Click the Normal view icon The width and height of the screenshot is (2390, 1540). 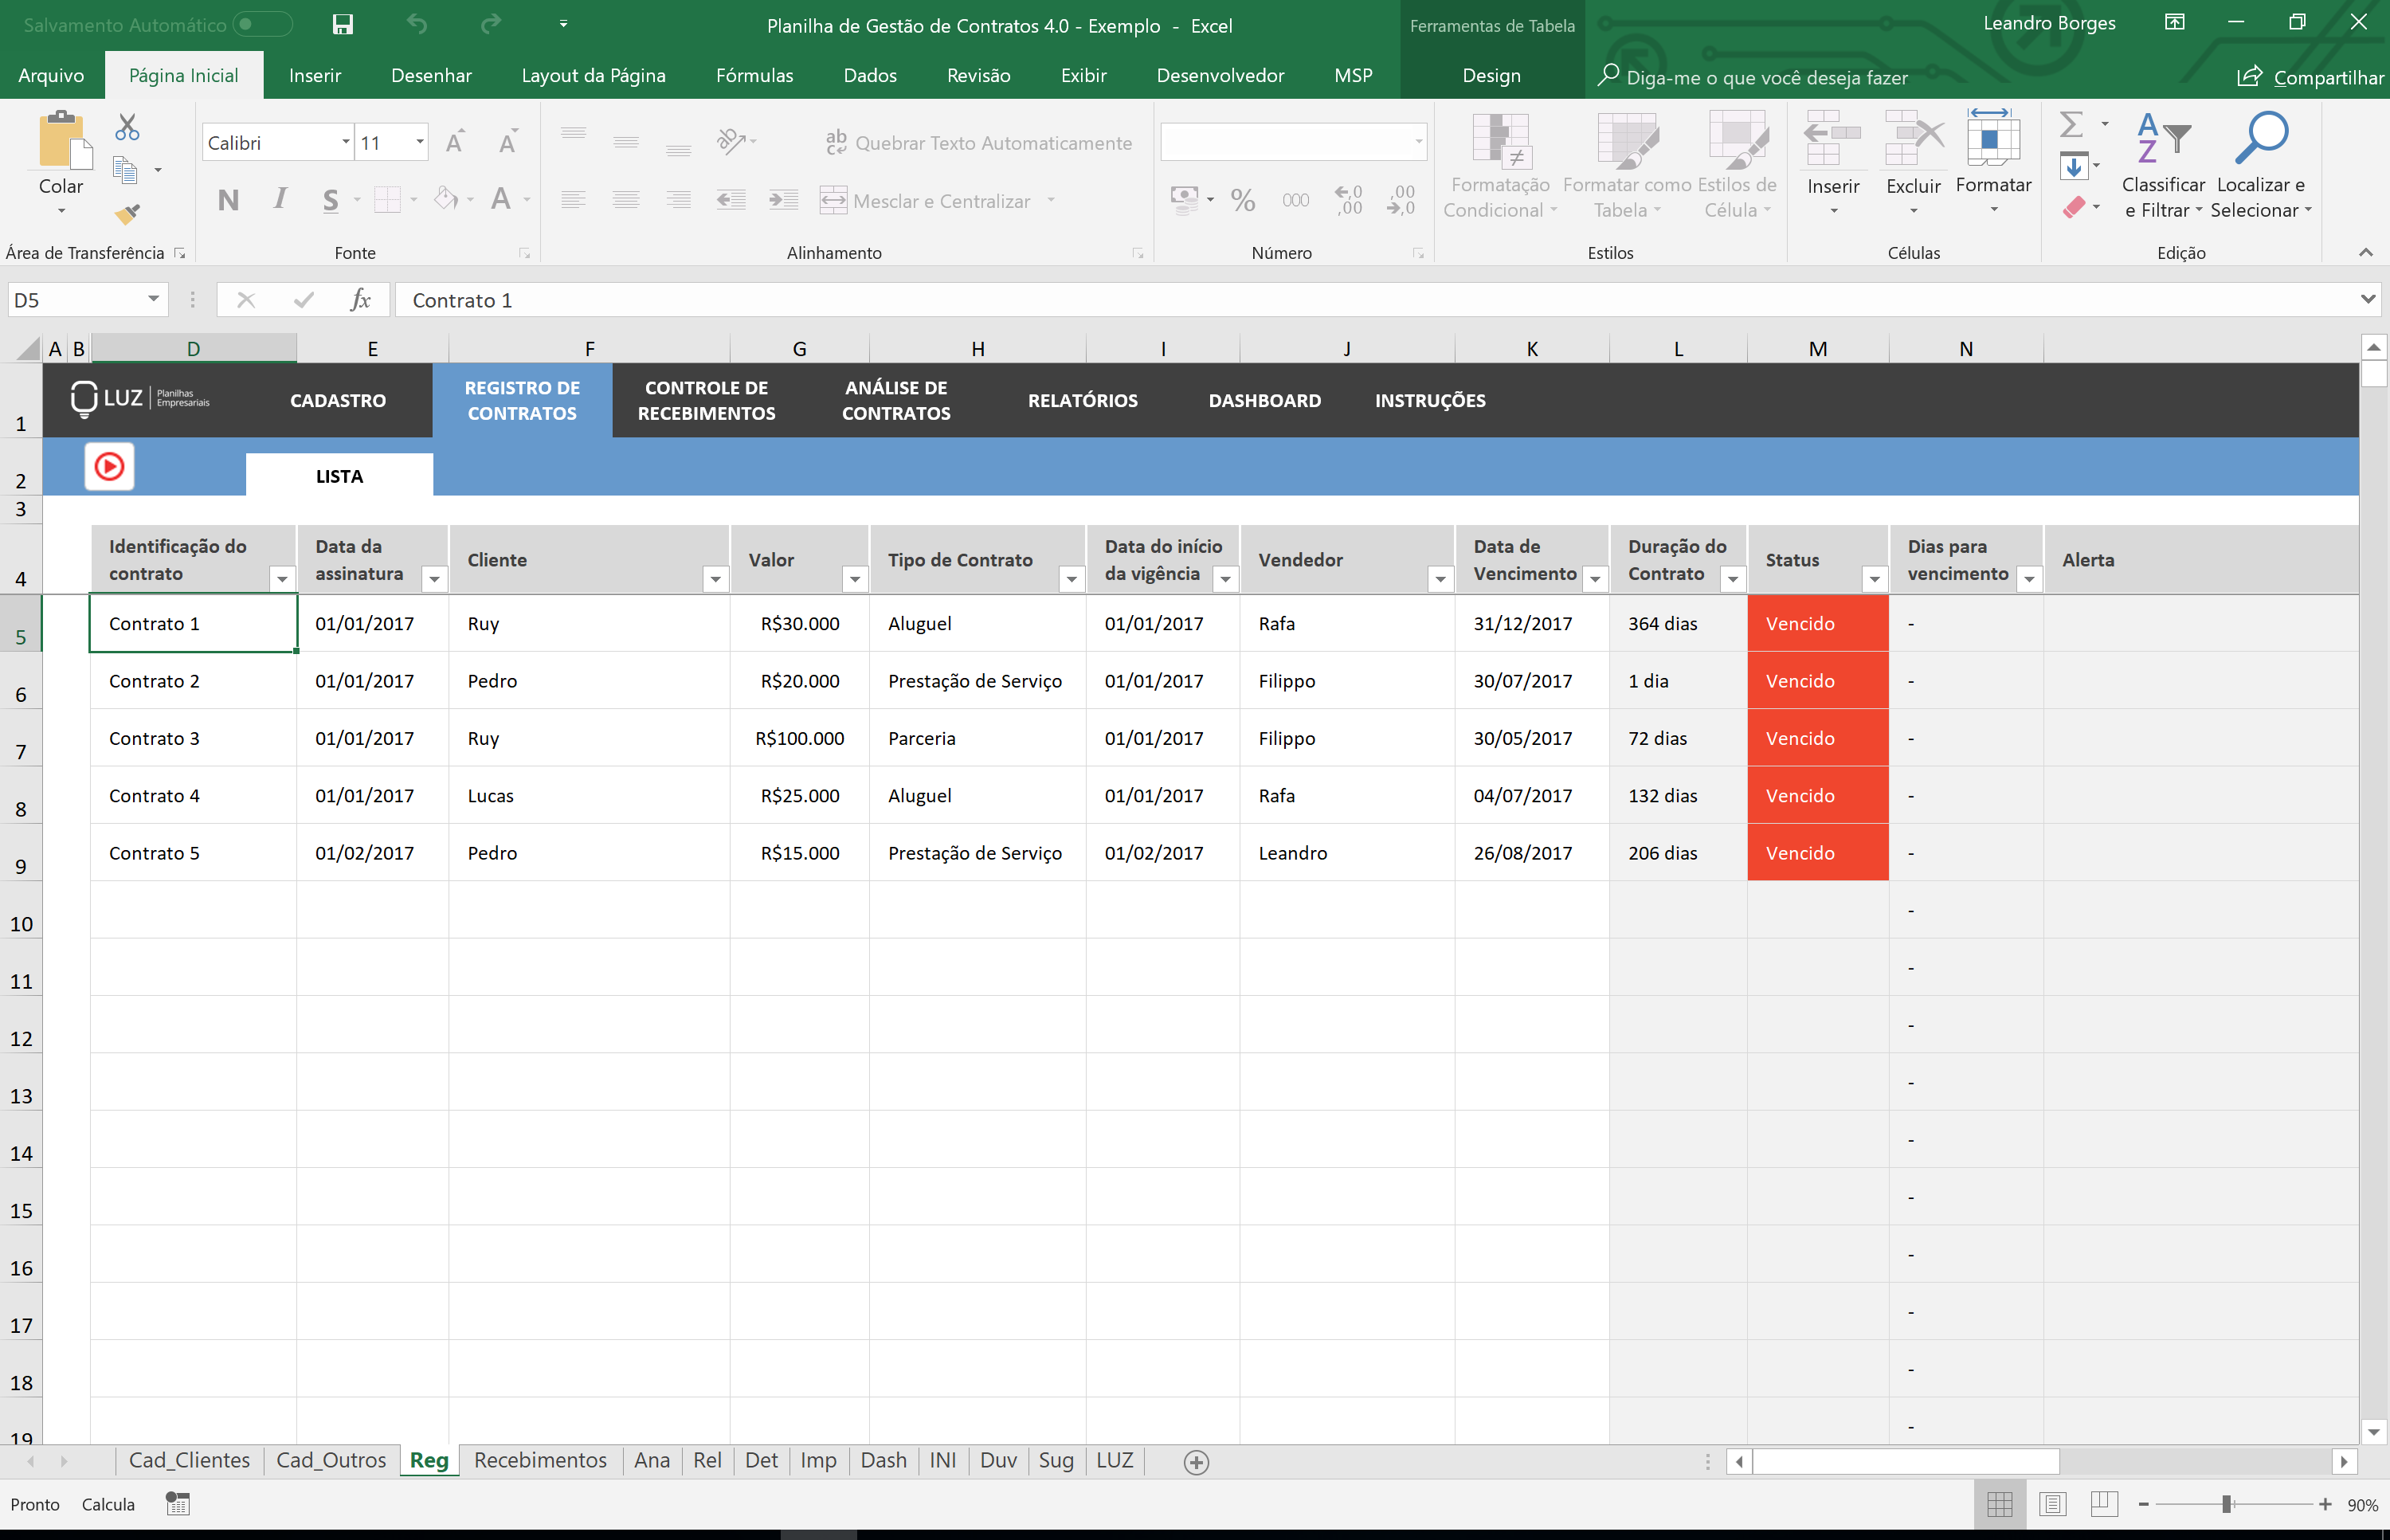coord(2000,1504)
